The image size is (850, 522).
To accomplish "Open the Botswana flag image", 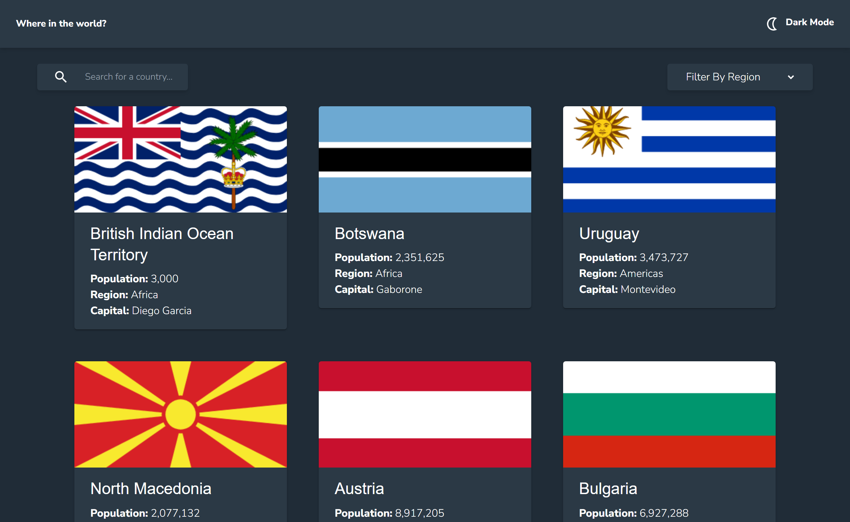I will (x=425, y=159).
